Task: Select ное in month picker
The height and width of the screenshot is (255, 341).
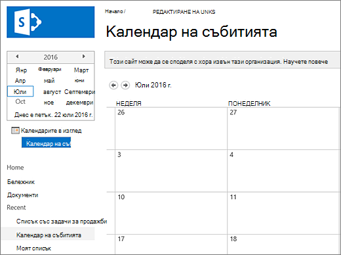Action: pyautogui.click(x=49, y=103)
